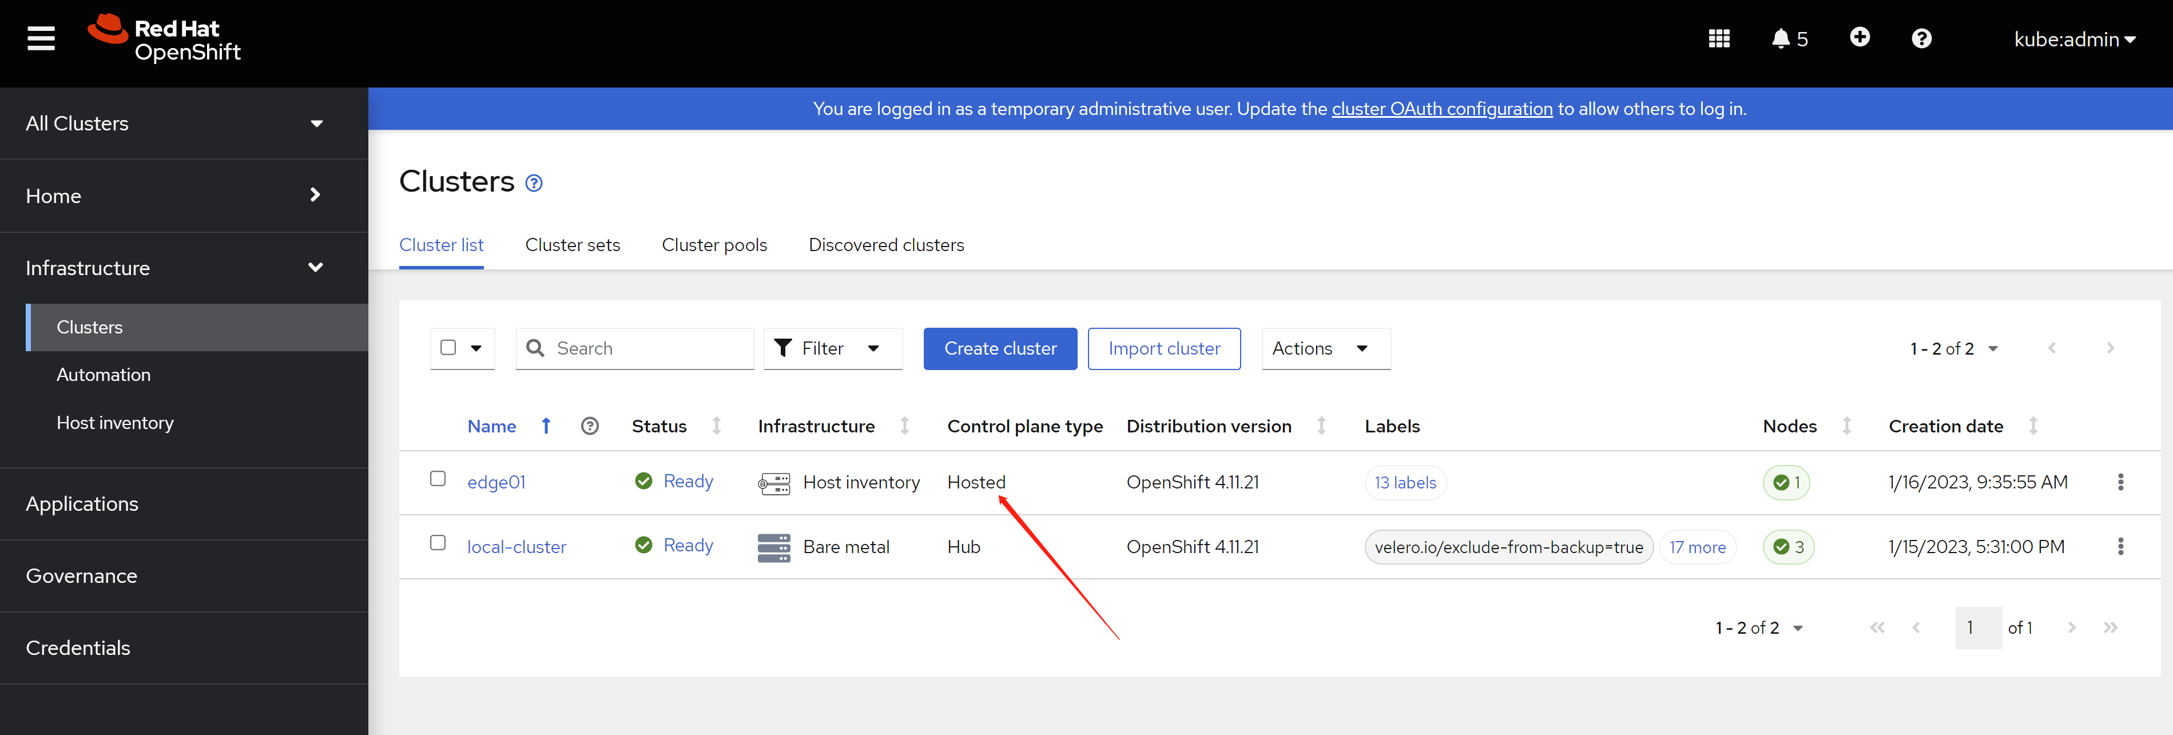Click into the Search input field
The height and width of the screenshot is (735, 2173).
point(650,348)
